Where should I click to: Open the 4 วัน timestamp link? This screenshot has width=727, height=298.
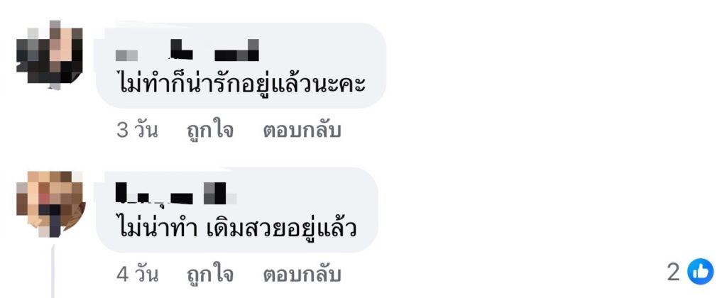click(x=137, y=275)
